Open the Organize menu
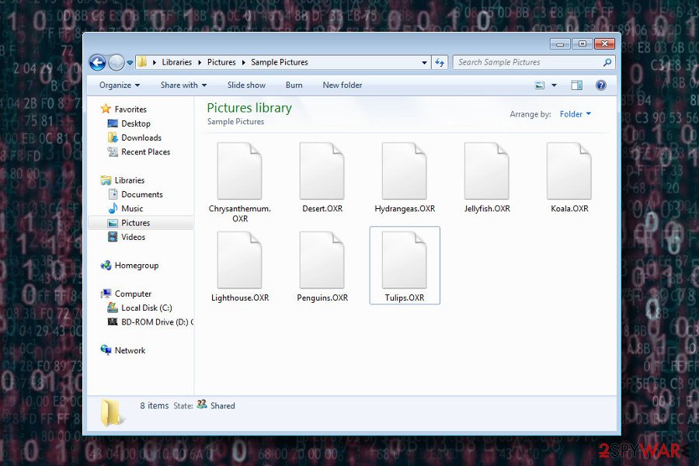 120,85
